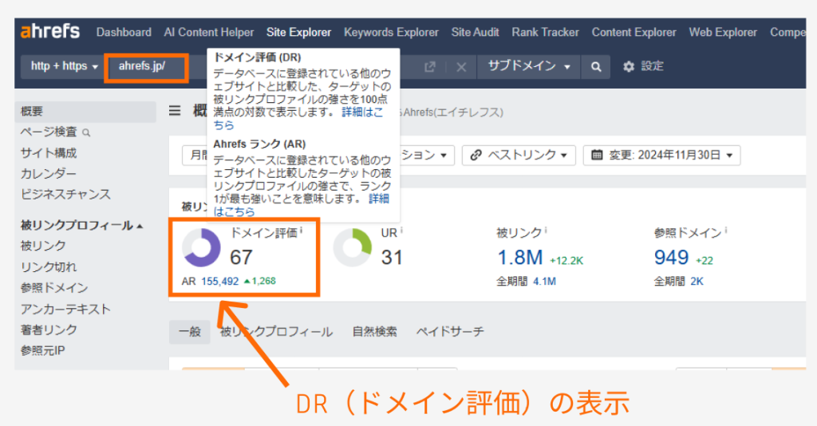Viewport: 817px width, 426px height.
Task: Open the Dashboard menu
Action: [x=124, y=32]
